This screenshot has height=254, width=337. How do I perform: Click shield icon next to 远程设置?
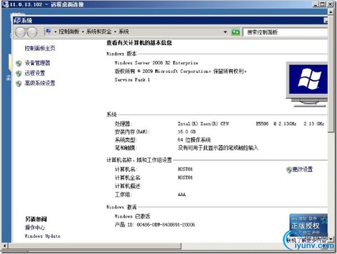(x=19, y=73)
